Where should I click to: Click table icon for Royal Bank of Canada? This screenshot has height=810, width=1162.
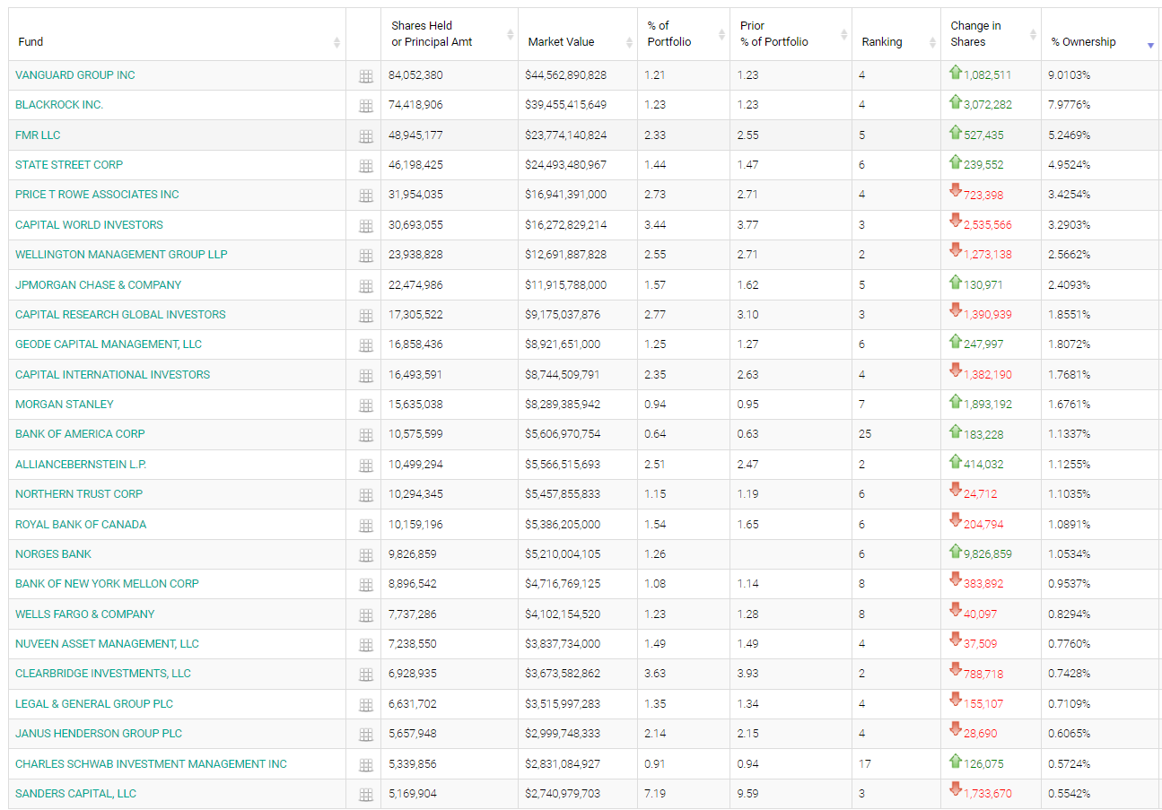point(365,527)
